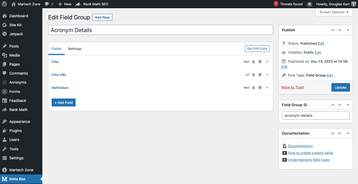Switch to the Settings tab
Viewport: 358px width, 184px height.
tap(75, 49)
